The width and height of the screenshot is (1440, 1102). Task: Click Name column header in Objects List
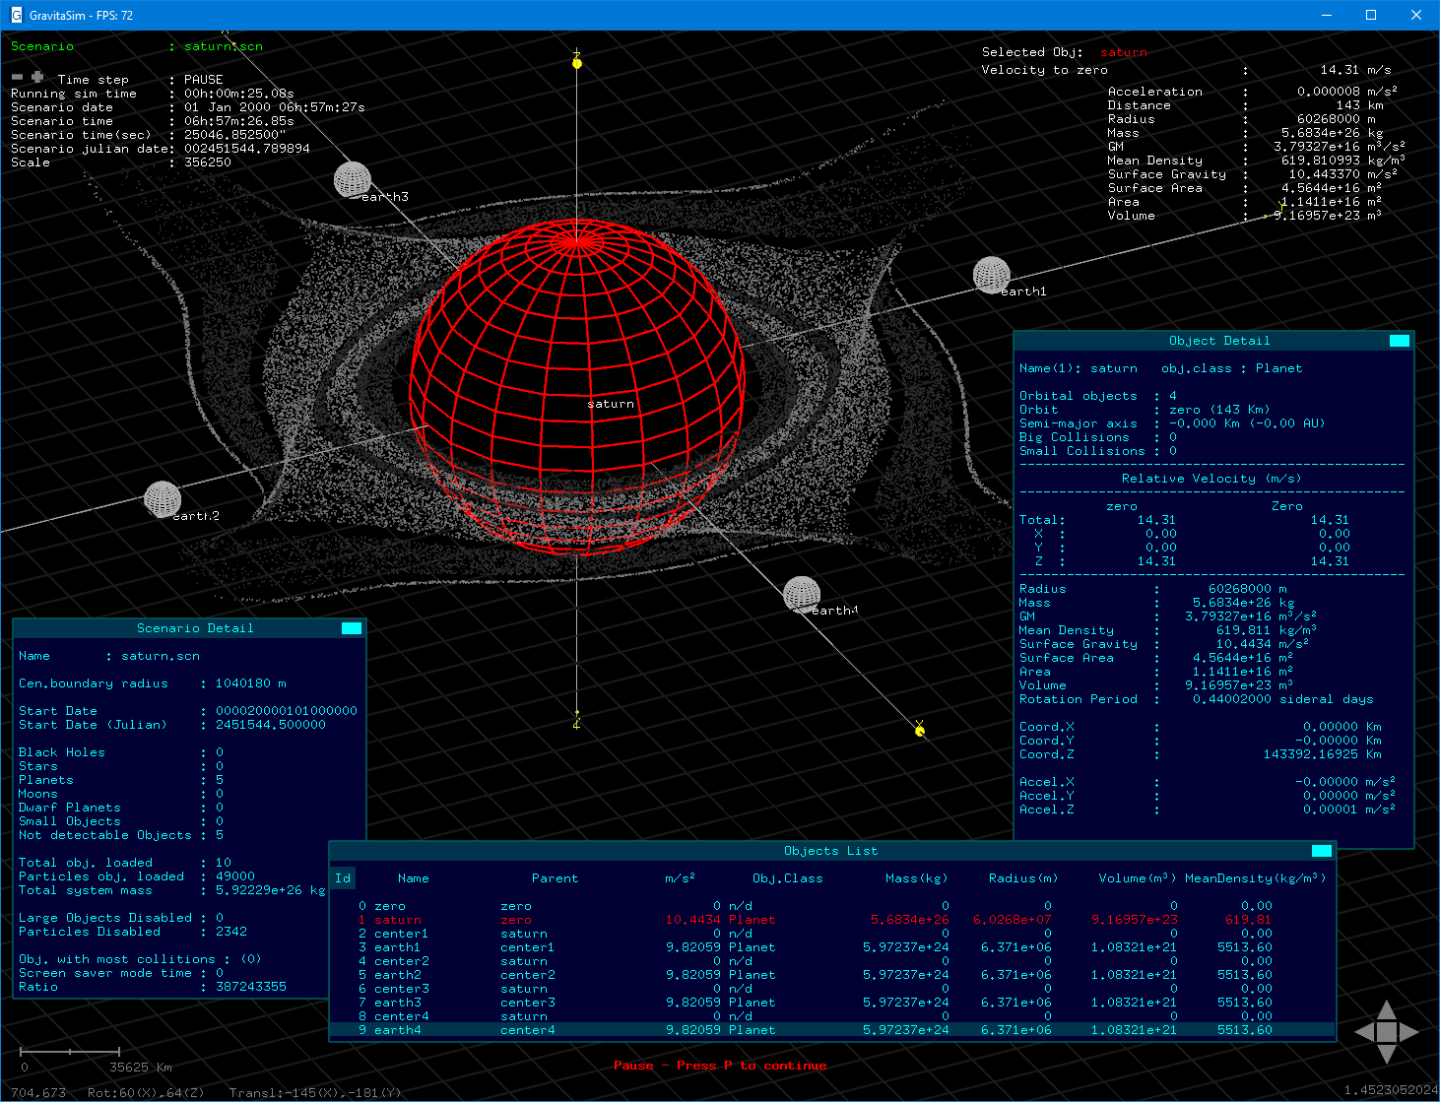(x=414, y=878)
